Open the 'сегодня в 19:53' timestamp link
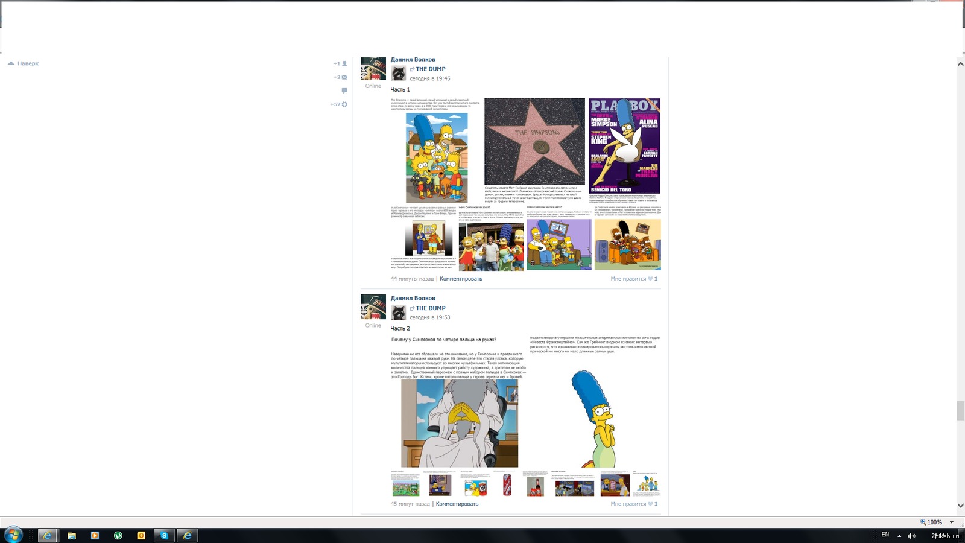965x543 pixels. pos(430,317)
